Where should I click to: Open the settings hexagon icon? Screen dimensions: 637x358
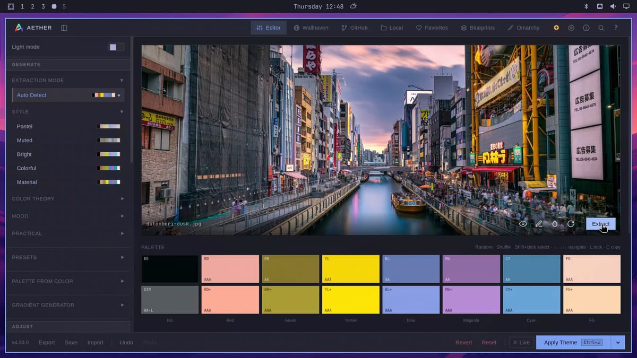tap(571, 28)
